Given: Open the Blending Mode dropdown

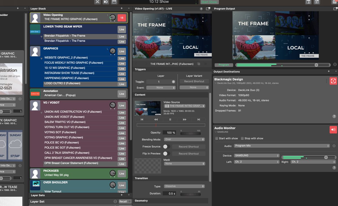Looking at the screenshot, I should point(184,139).
